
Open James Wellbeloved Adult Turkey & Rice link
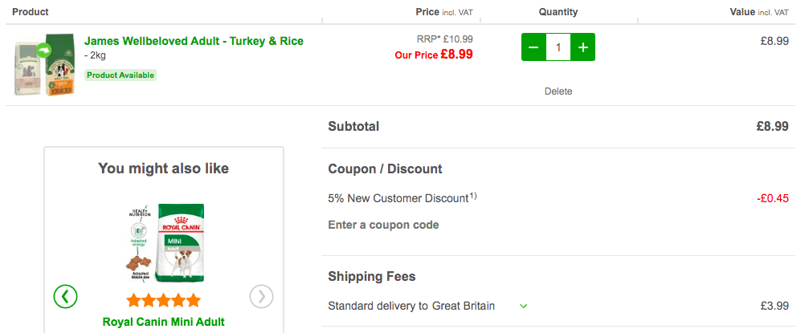194,41
